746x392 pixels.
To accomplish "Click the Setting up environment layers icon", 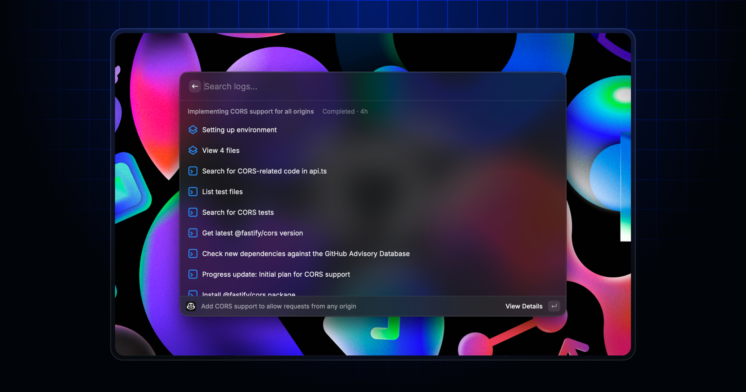I will point(193,130).
